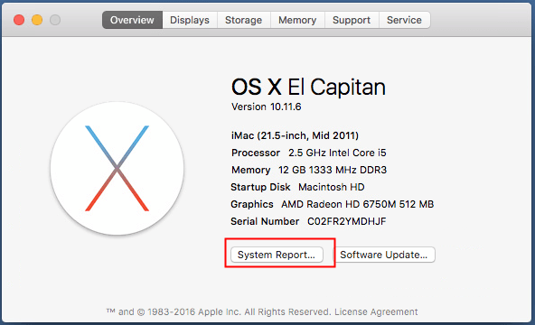This screenshot has height=325, width=535.
Task: Minimize window with the yellow button
Action: tap(37, 20)
